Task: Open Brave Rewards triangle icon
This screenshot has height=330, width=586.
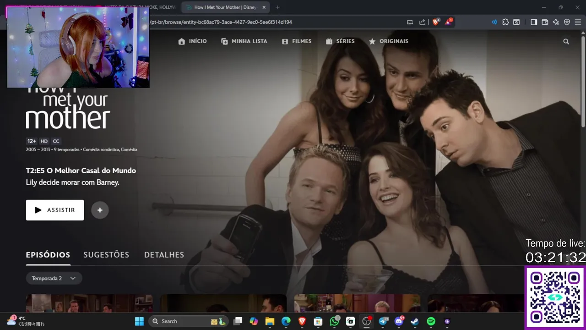Action: [448, 22]
